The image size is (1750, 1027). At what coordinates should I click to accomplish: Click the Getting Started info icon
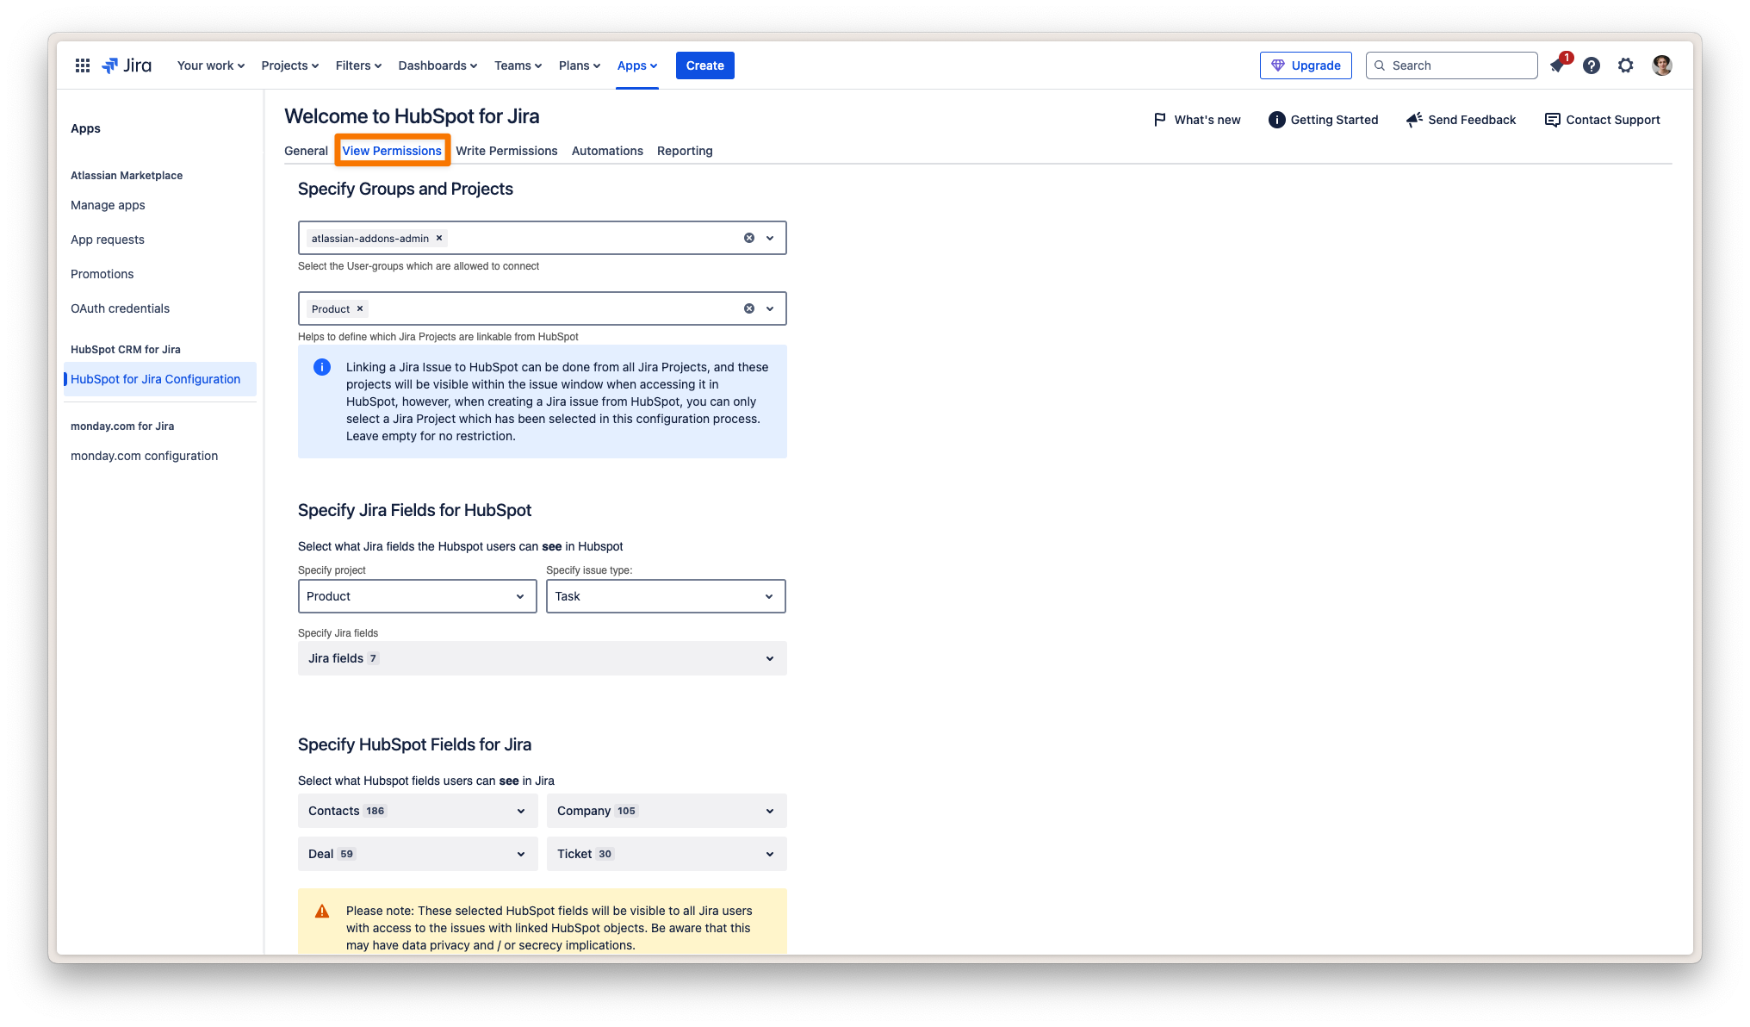click(x=1276, y=120)
